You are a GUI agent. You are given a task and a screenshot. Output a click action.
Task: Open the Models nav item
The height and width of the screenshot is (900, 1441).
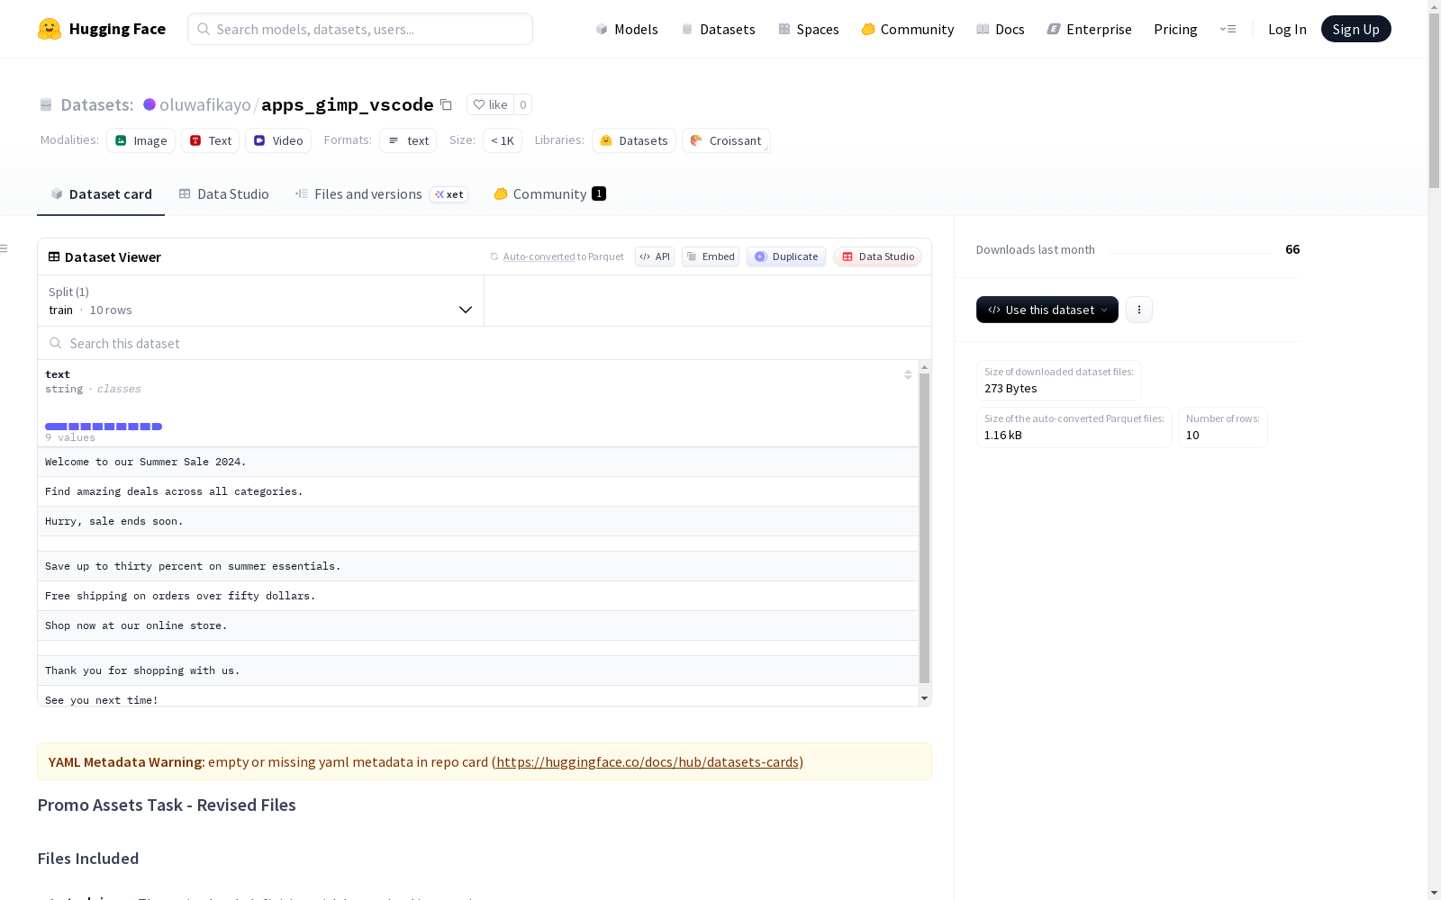[x=627, y=29]
